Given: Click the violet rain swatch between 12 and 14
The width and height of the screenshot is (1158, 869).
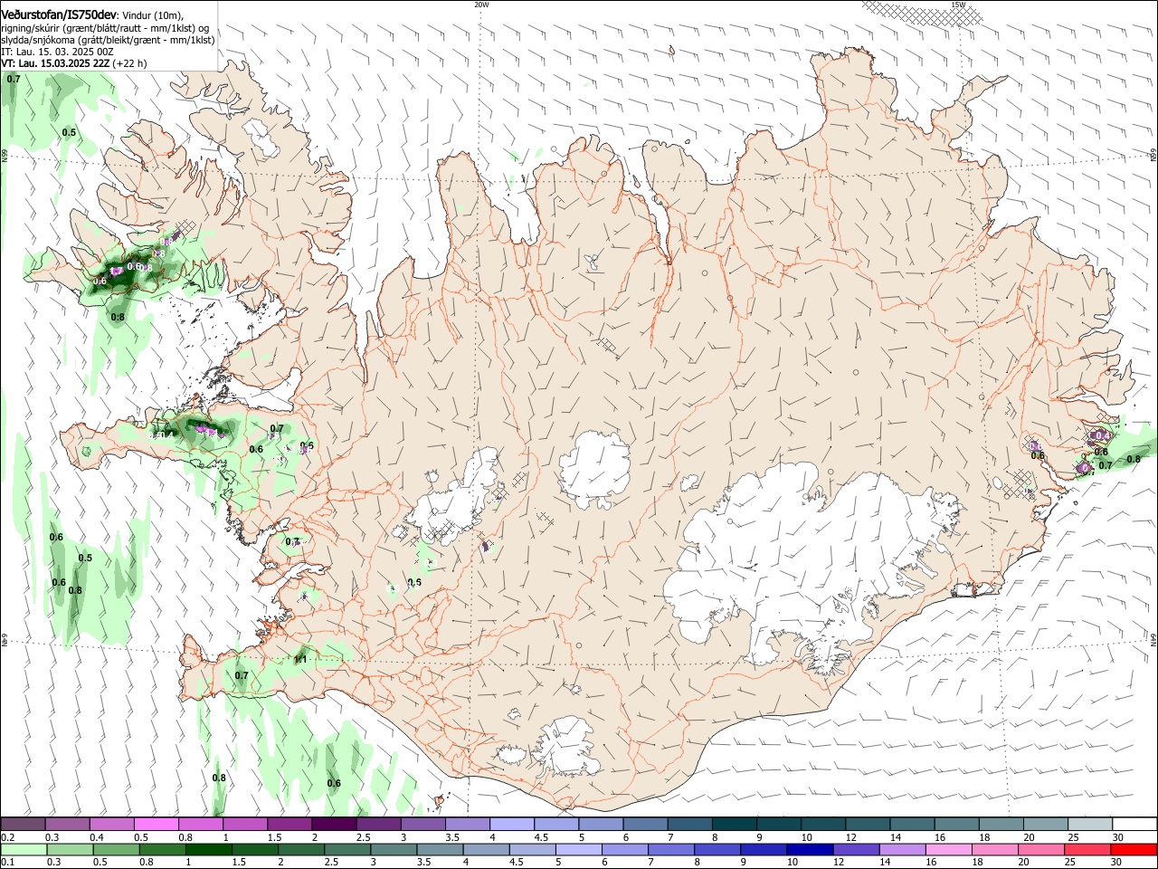Looking at the screenshot, I should pyautogui.click(x=856, y=849).
